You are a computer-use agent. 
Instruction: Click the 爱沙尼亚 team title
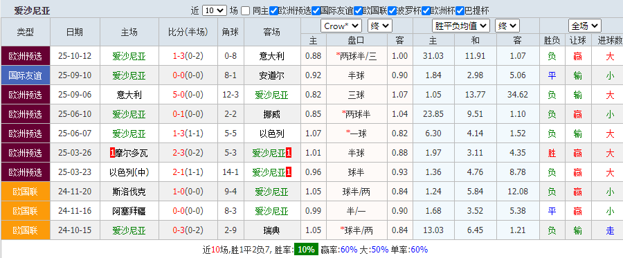click(33, 10)
